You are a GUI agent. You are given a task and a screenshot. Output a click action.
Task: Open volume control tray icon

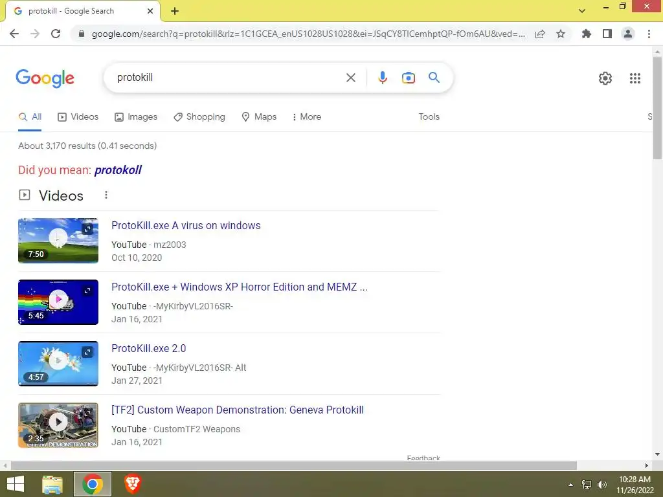602,485
